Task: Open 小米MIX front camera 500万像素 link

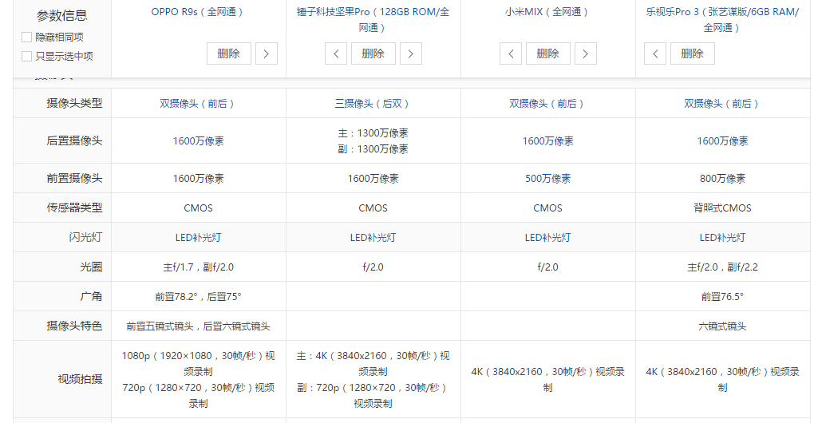Action: pos(547,179)
